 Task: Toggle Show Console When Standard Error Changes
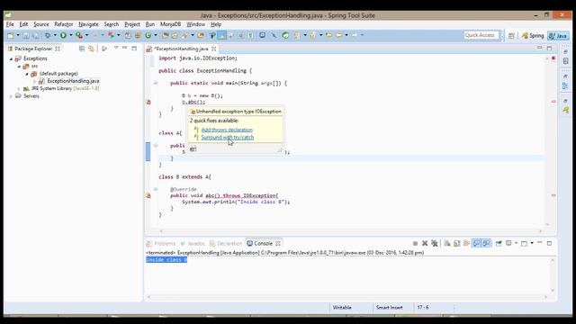(x=486, y=244)
